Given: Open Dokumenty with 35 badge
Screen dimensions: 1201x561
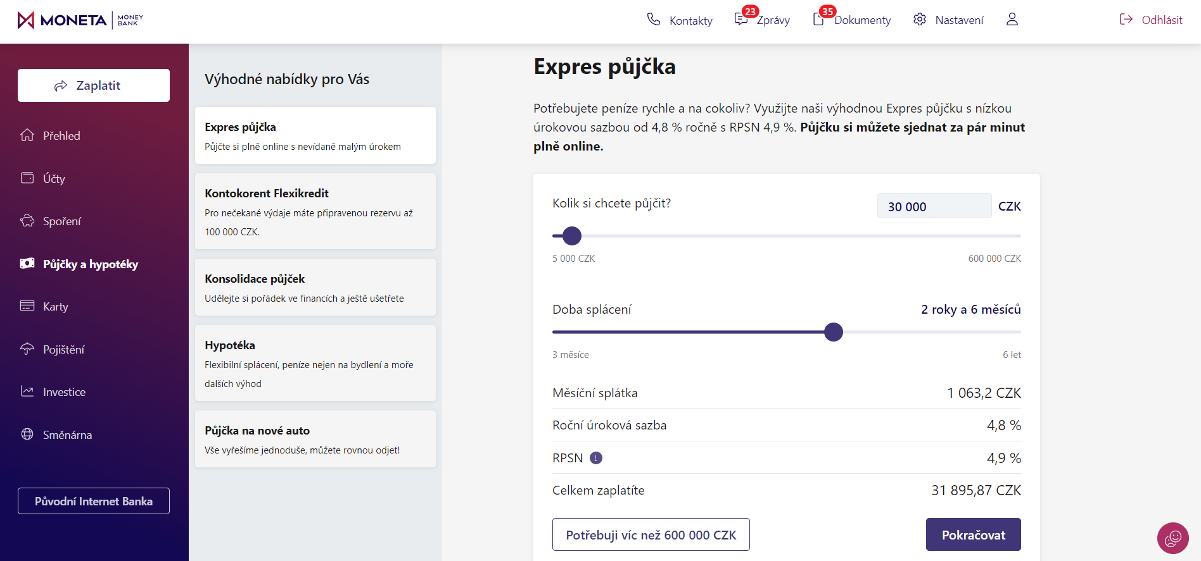Looking at the screenshot, I should pos(851,20).
